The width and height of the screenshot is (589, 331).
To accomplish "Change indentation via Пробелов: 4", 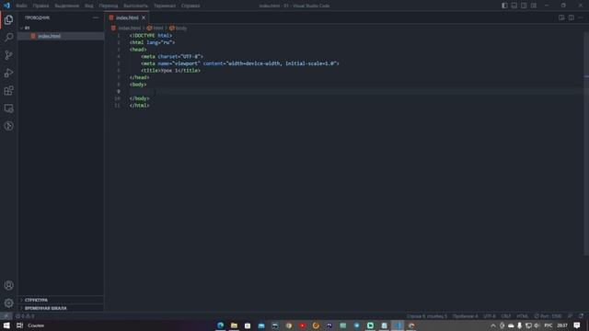I will click(x=465, y=316).
